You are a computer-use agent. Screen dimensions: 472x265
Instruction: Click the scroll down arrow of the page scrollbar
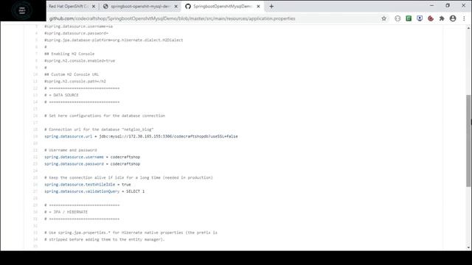click(x=469, y=247)
